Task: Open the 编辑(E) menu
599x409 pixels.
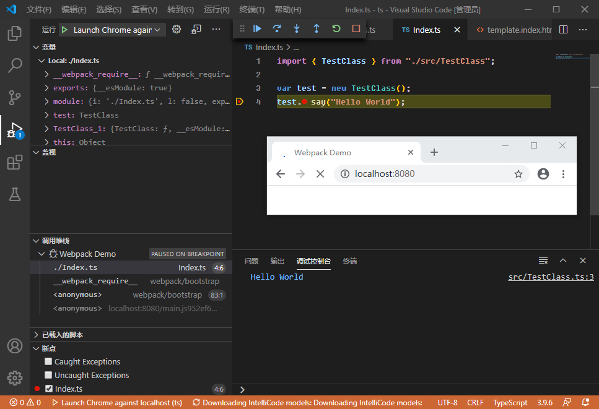Action: coord(74,9)
